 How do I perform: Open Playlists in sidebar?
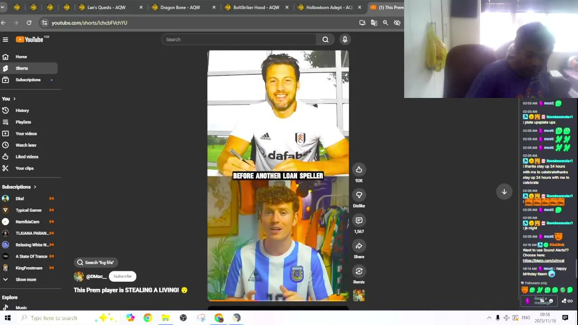28,122
